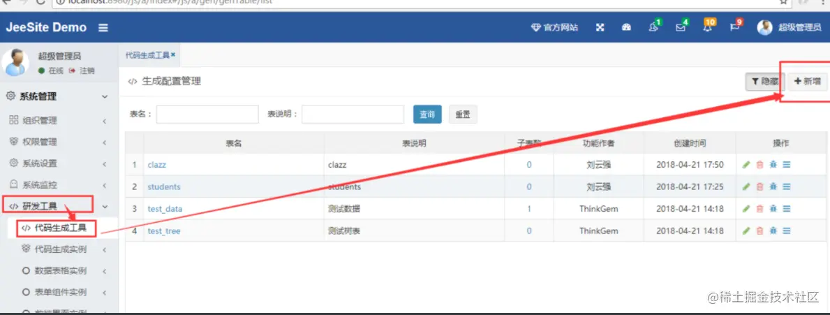Screen dimensions: 830x315
Task: Sort by the 表名 column header
Action: pyautogui.click(x=234, y=143)
